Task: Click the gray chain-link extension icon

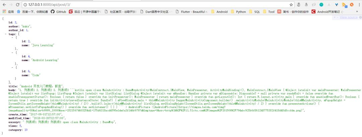Action: click(314, 5)
